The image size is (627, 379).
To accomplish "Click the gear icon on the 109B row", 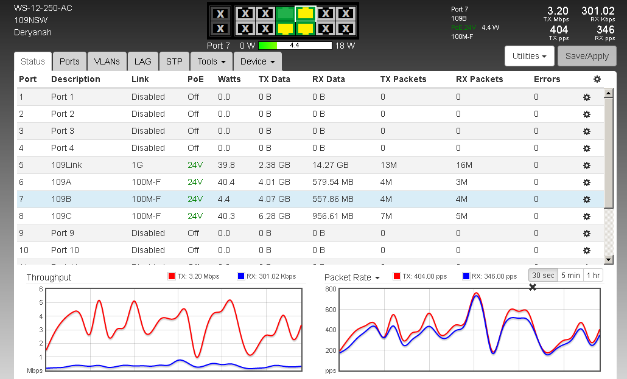I will (x=587, y=199).
